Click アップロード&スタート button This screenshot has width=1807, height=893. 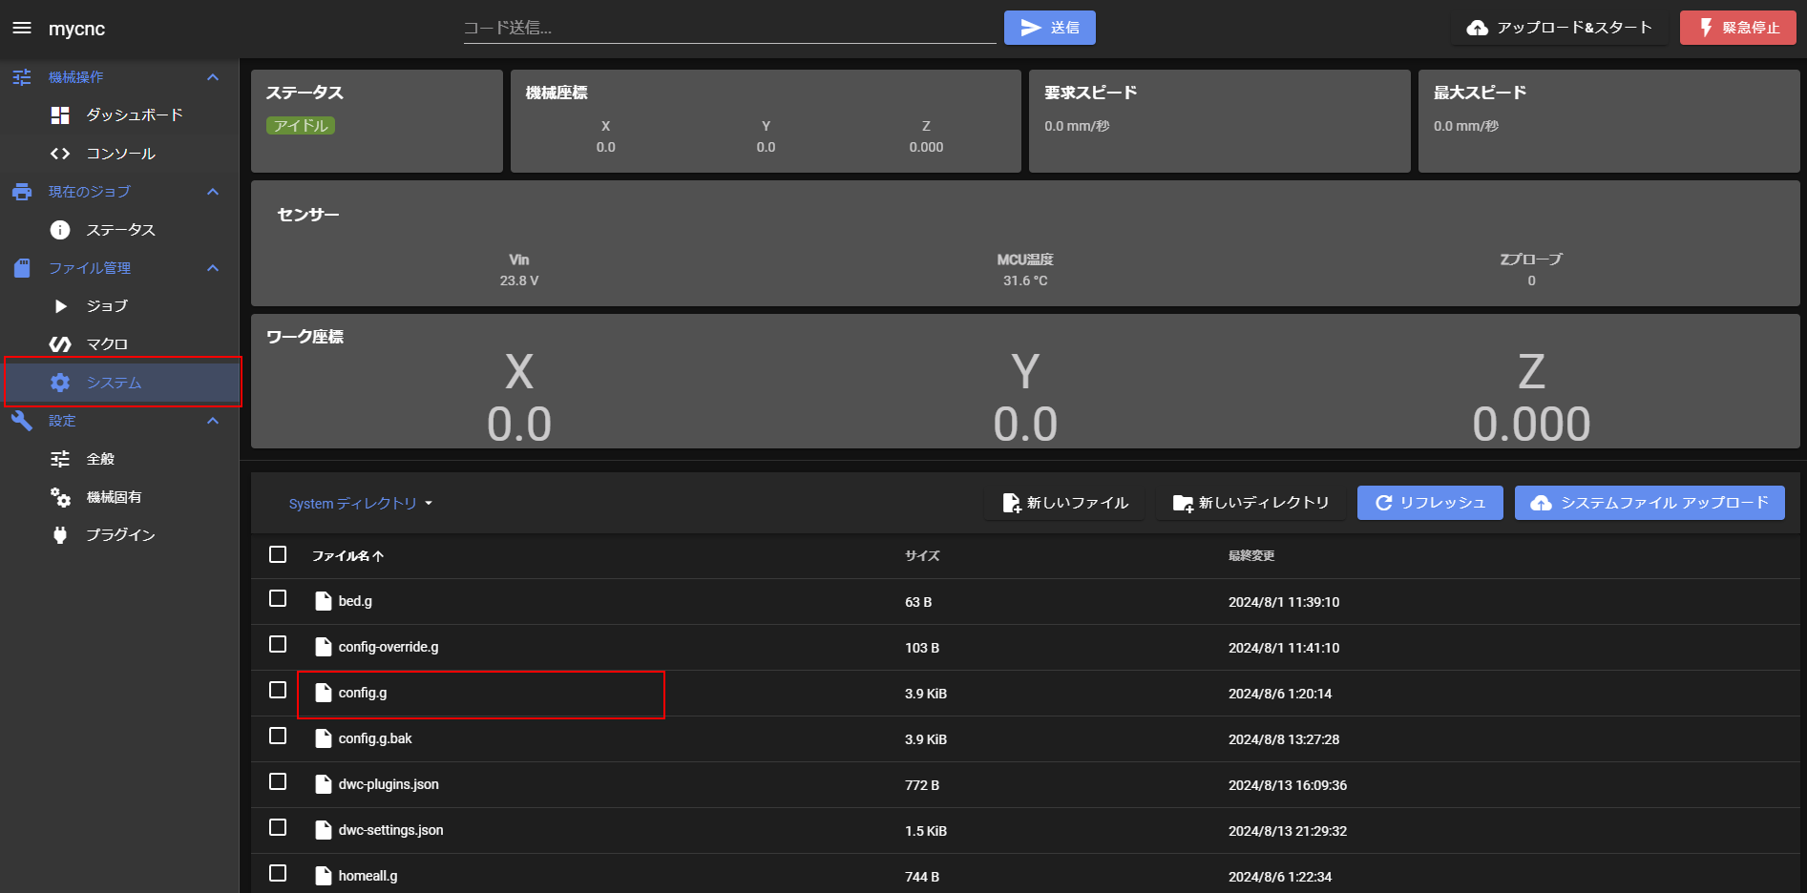pyautogui.click(x=1560, y=28)
